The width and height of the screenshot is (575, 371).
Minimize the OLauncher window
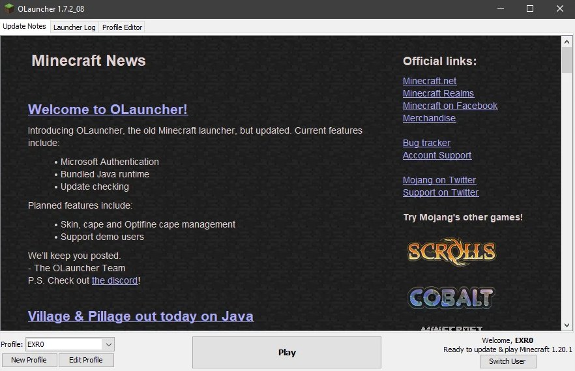click(501, 8)
